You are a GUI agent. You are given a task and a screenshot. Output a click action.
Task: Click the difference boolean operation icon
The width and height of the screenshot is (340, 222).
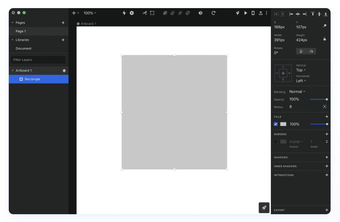click(188, 13)
